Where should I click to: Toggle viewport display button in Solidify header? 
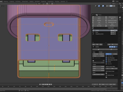[x=112, y=47]
